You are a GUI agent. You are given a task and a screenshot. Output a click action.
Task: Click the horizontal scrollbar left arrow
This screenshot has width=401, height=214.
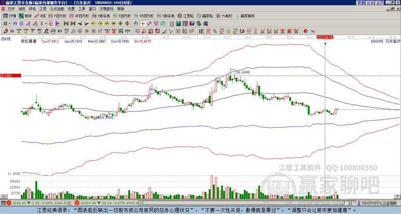point(141,203)
